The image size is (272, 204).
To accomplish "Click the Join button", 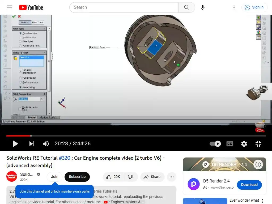I will coord(55,177).
